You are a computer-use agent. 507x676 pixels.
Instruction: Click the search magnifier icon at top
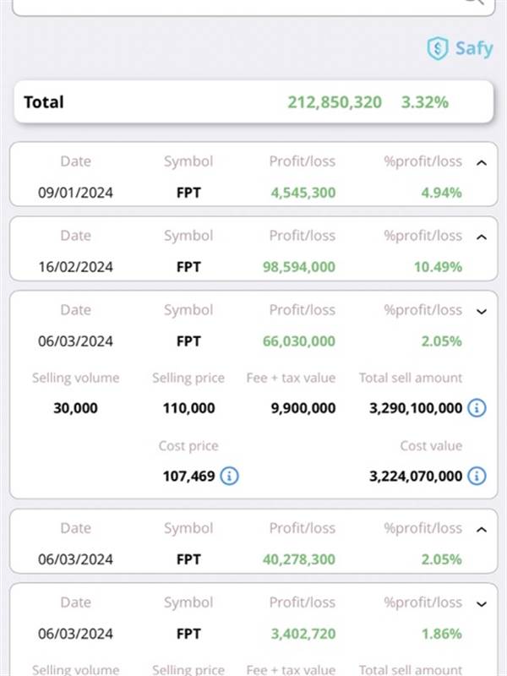pos(475,3)
